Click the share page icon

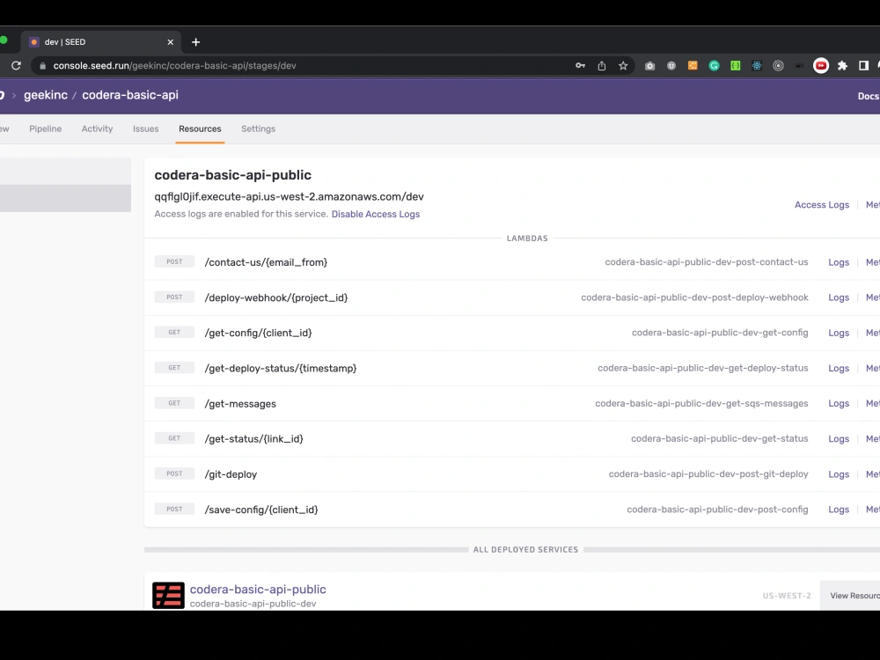602,66
